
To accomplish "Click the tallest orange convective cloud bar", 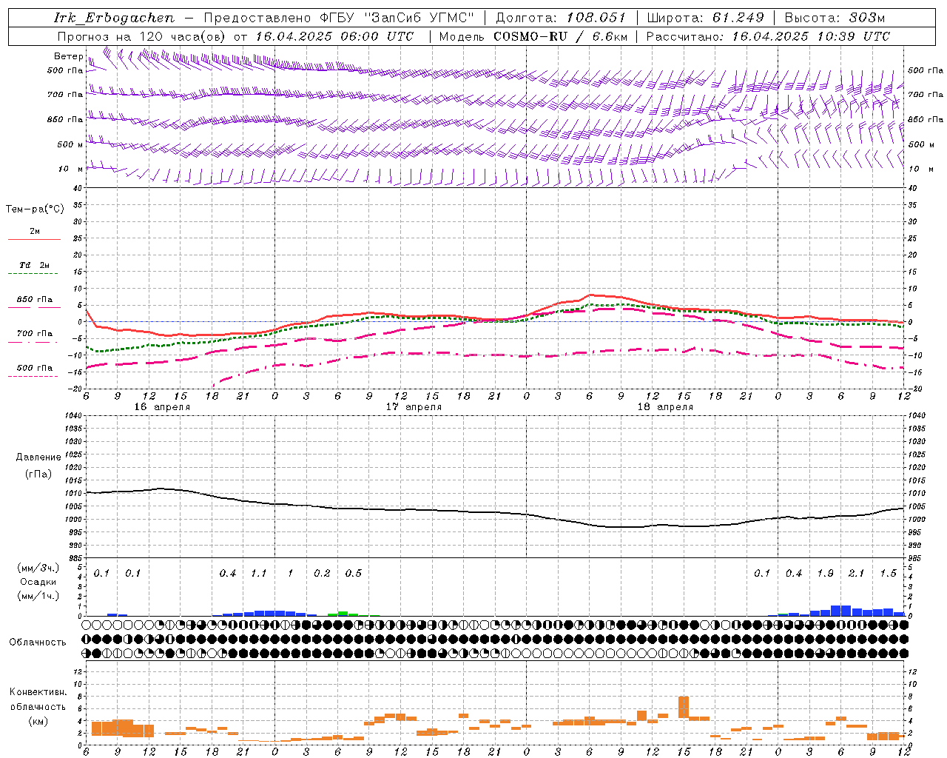I will click(684, 708).
